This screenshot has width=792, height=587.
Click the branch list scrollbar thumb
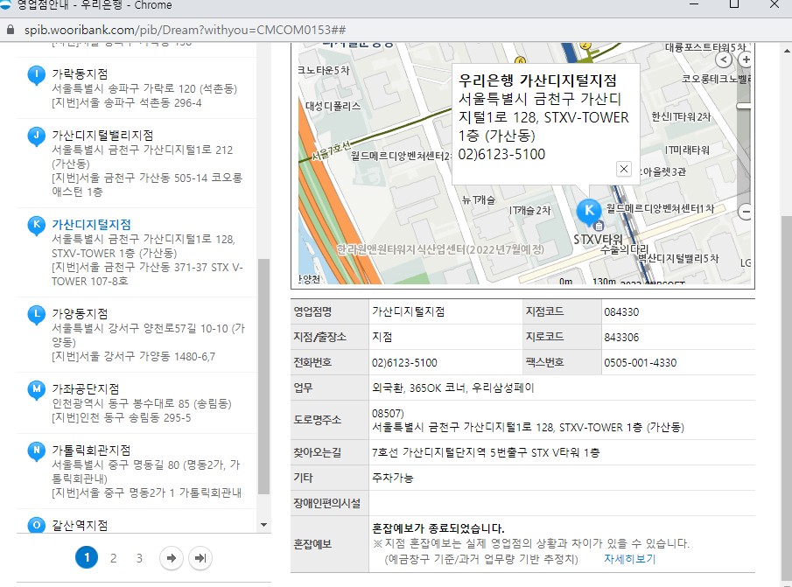click(263, 376)
